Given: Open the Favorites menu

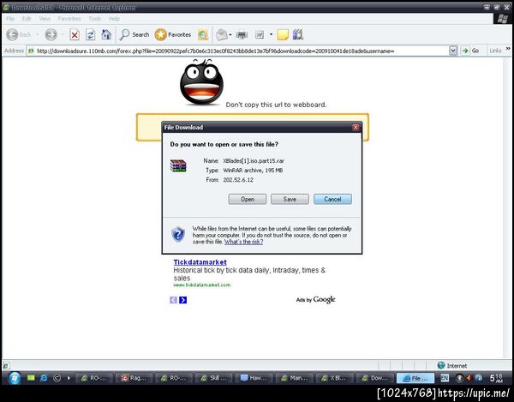Looking at the screenshot, I should point(69,19).
